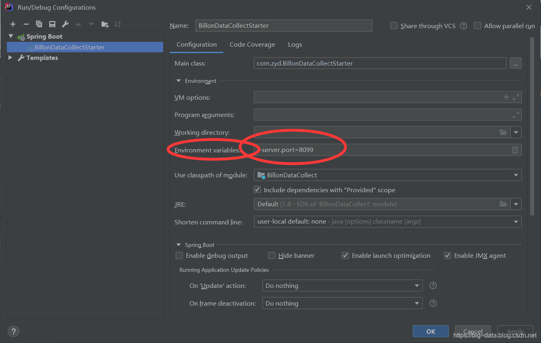Image resolution: width=541 pixels, height=343 pixels.
Task: Sort configurations alphabetically icon
Action: point(117,25)
